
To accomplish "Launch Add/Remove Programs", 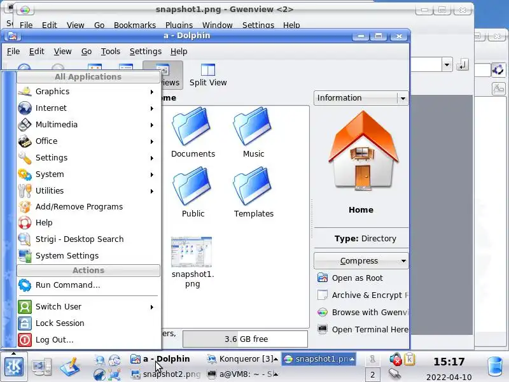I will point(88,207).
